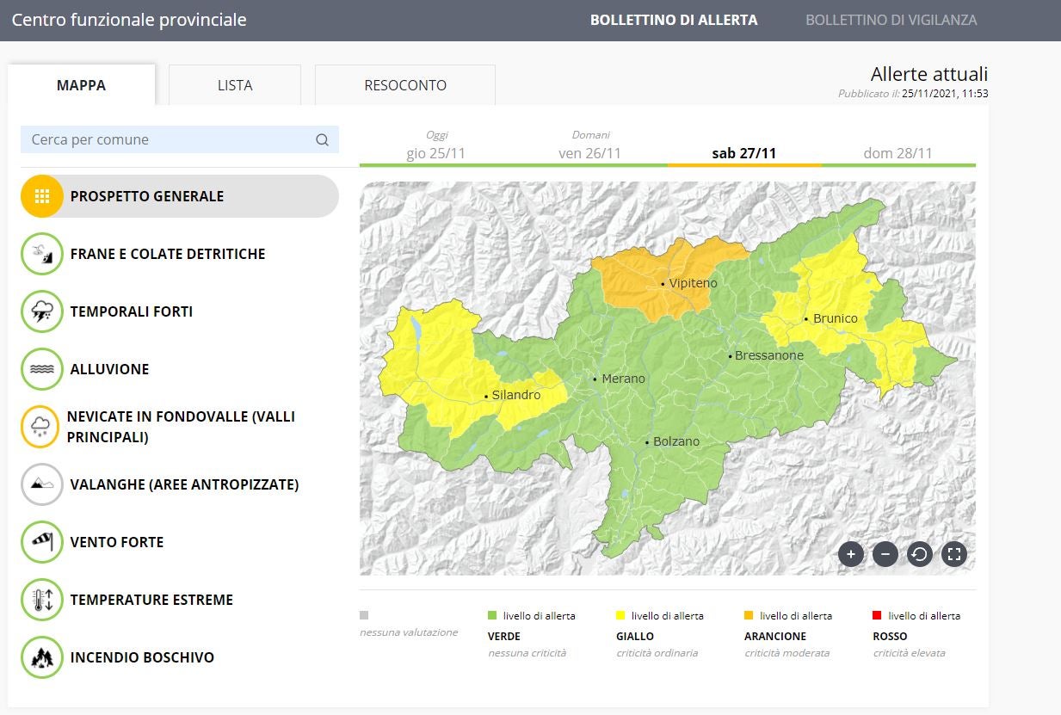
Task: Zoom out with the minus button
Action: 885,554
